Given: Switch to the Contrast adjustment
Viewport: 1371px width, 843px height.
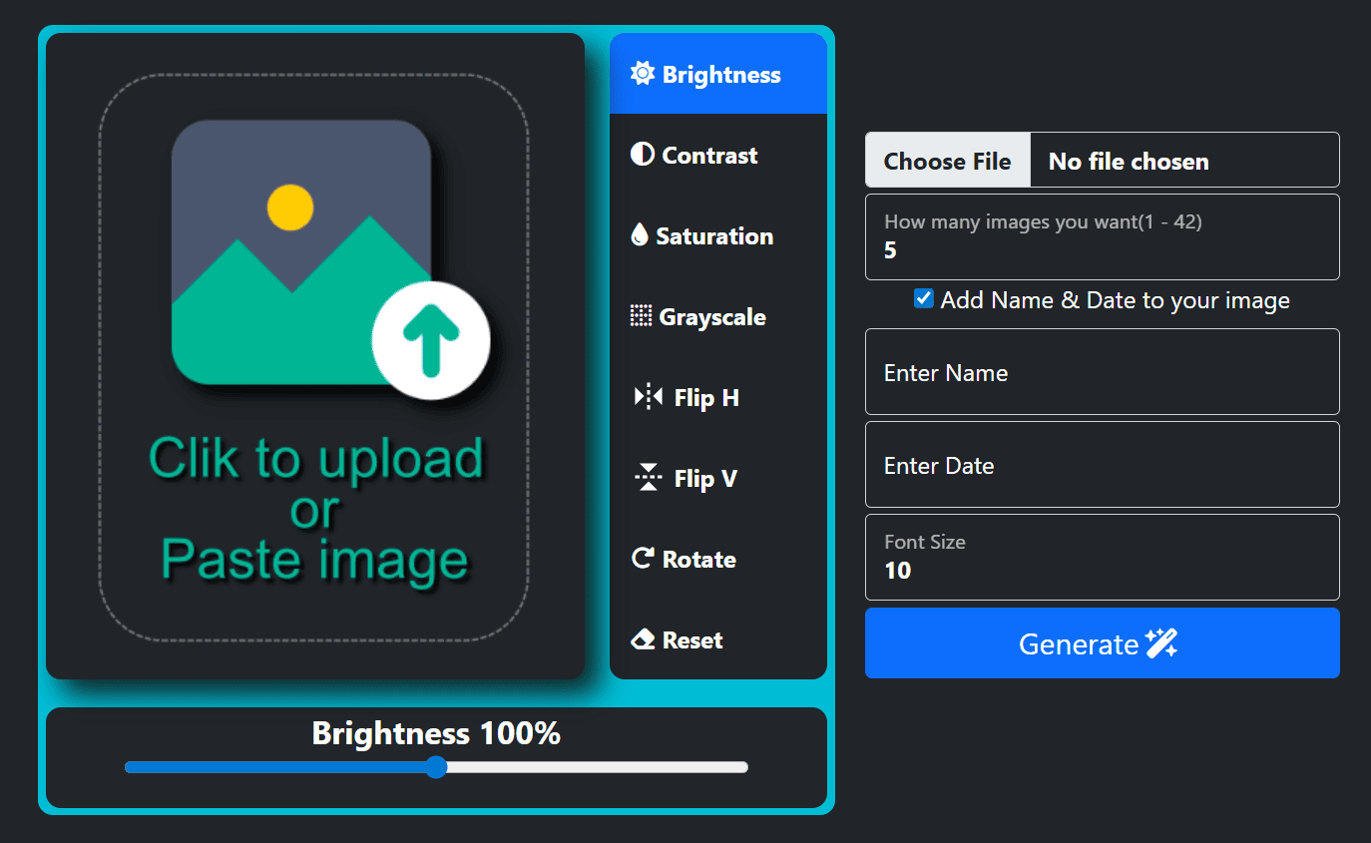Looking at the screenshot, I should pyautogui.click(x=718, y=154).
